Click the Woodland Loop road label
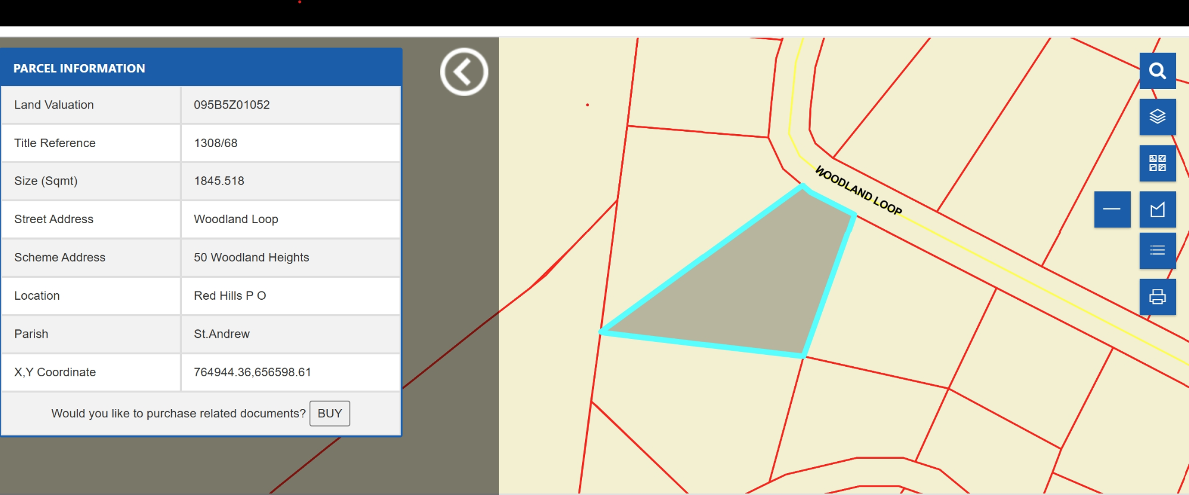 tap(858, 190)
